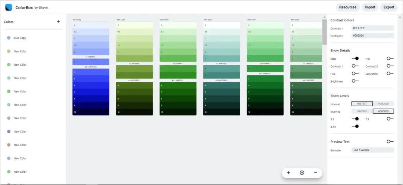
Task: Turn on the Contrast 2 details toggle
Action: point(390,66)
